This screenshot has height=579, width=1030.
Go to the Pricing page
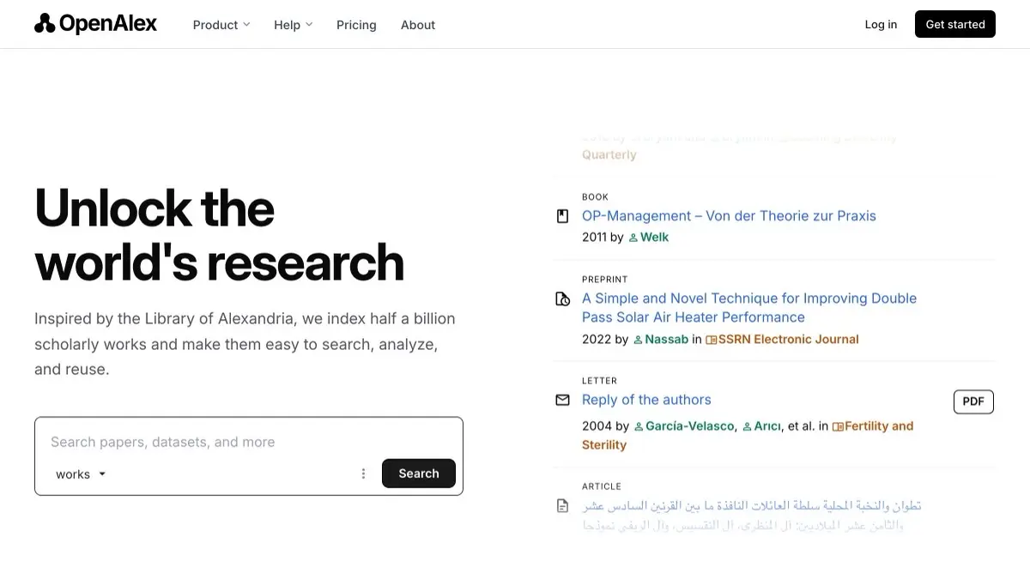click(356, 25)
